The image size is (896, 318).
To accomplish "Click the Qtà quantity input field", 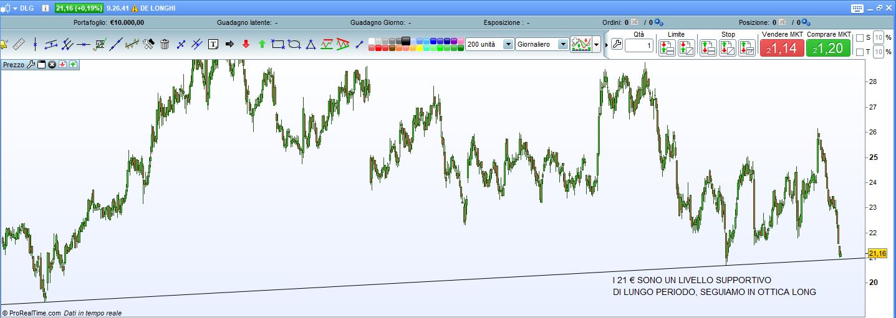I will (638, 46).
